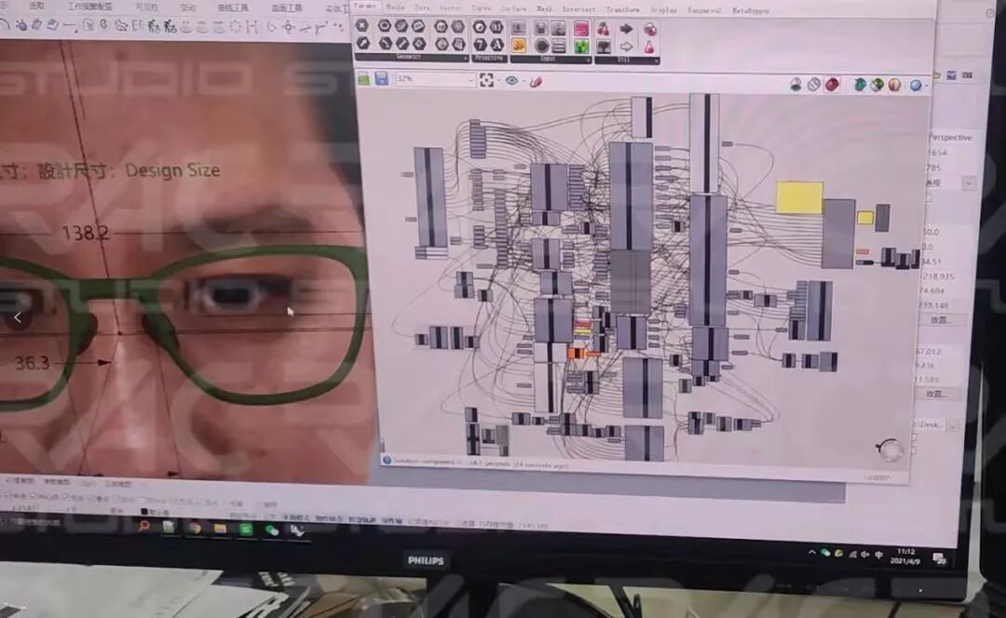Open the Kangaroo2 tab
This screenshot has height=618, width=1006.
[704, 10]
